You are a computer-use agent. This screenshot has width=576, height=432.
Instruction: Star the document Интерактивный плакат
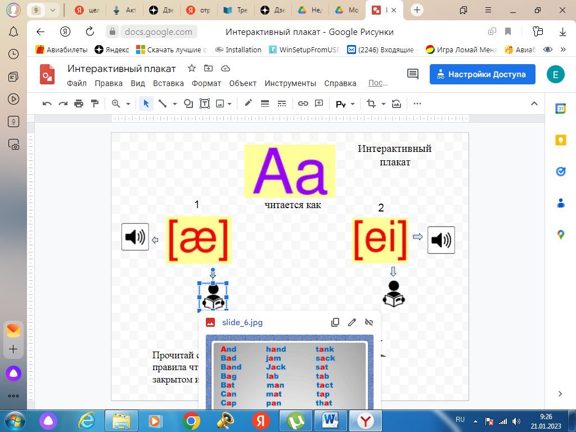point(191,69)
